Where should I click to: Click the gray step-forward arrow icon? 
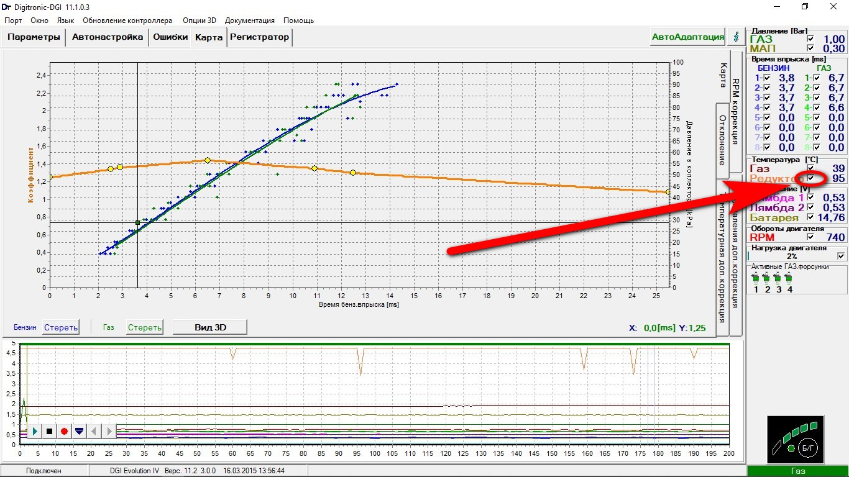point(109,431)
